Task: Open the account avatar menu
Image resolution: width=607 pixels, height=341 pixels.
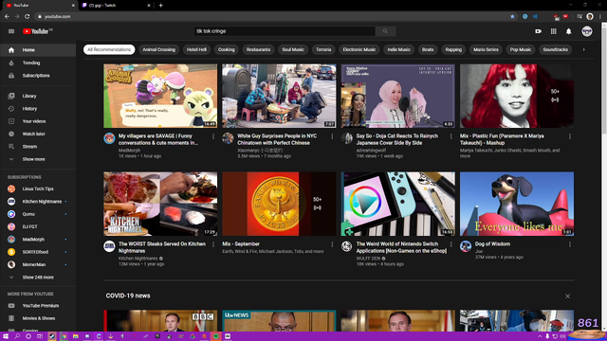Action: pos(587,31)
